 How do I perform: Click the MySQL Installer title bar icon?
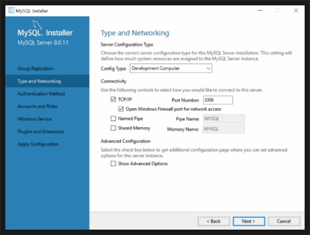11,10
